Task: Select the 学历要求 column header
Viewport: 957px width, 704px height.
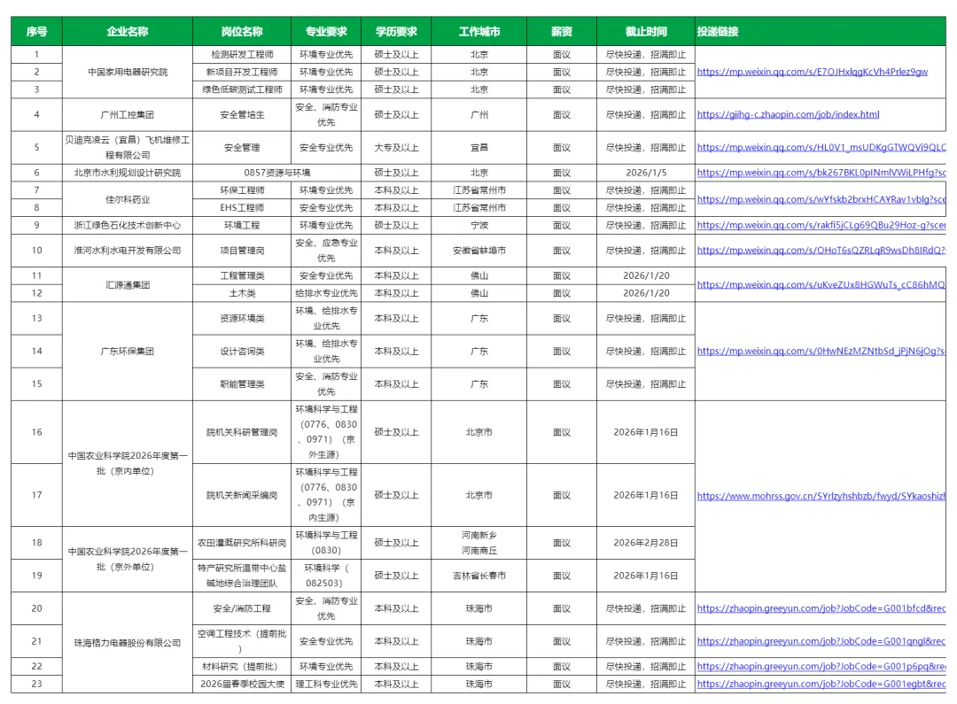Action: tap(396, 31)
